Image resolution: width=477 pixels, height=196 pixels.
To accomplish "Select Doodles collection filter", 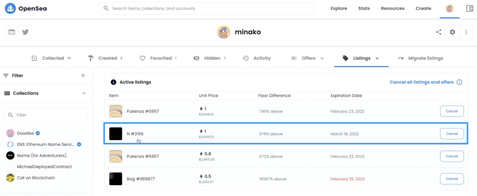I will (25, 133).
